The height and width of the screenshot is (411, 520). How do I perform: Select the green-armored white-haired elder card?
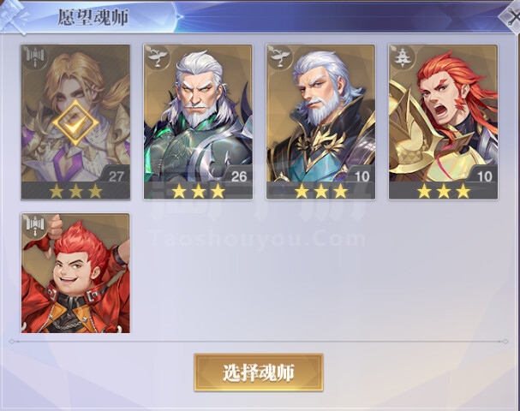[x=198, y=122]
